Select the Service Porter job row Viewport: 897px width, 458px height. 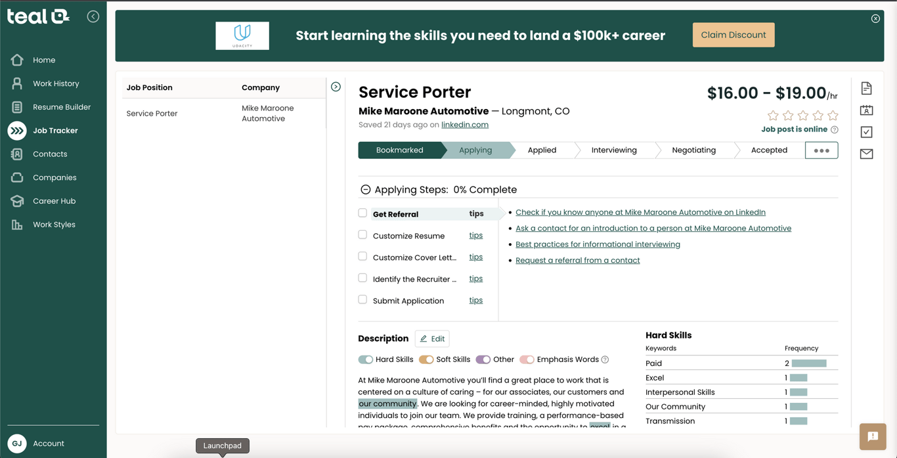point(224,114)
